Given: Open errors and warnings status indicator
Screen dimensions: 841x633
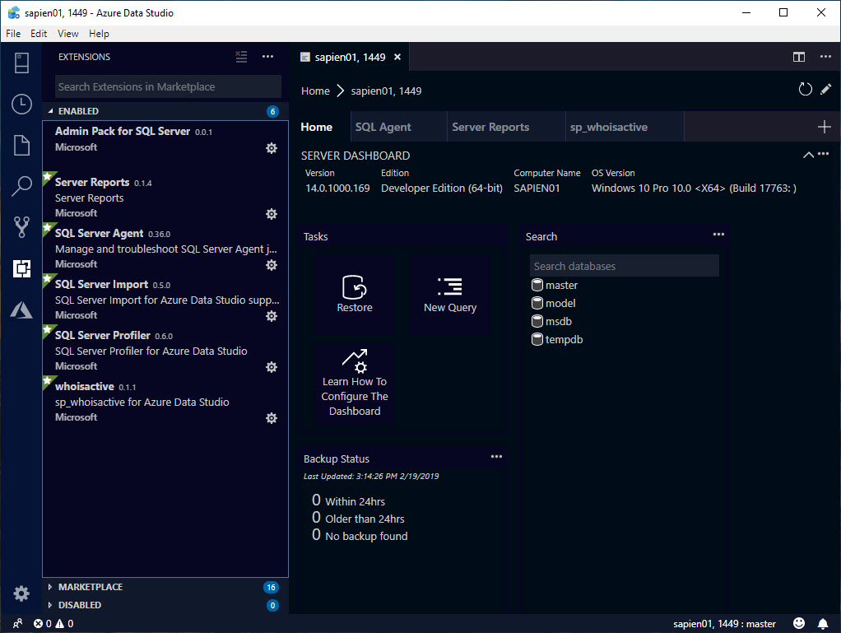Looking at the screenshot, I should pos(53,623).
